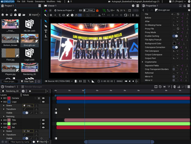Image resolution: width=191 pixels, height=144 pixels.
Task: Open the Edit menu
Action: pyautogui.click(x=24, y=2)
